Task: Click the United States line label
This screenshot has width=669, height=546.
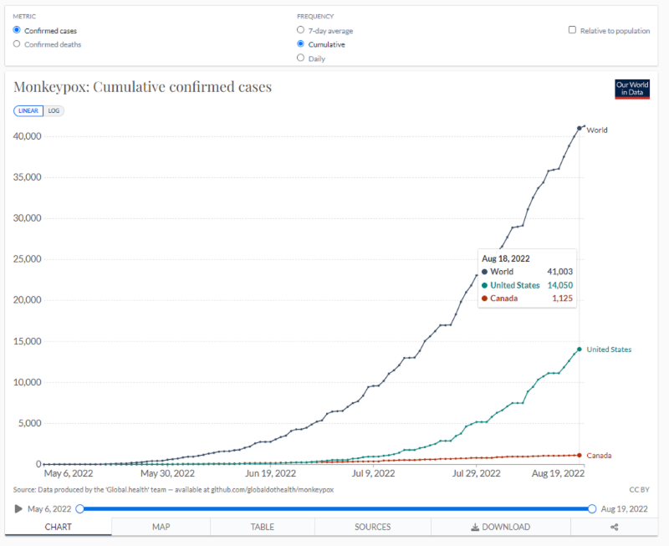Action: (609, 350)
